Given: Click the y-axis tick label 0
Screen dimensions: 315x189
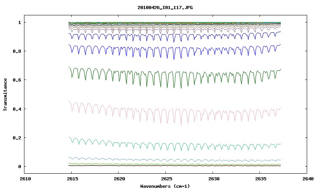Looking at the screenshot, I should pos(19,167).
